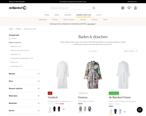Choose the black Vandyck color swatch
This screenshot has height=116, width=146.
[x=59, y=109]
